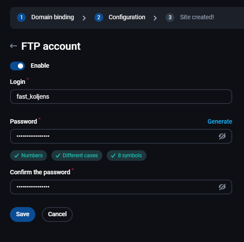
Task: Focus the Login input field
Action: tap(121, 97)
